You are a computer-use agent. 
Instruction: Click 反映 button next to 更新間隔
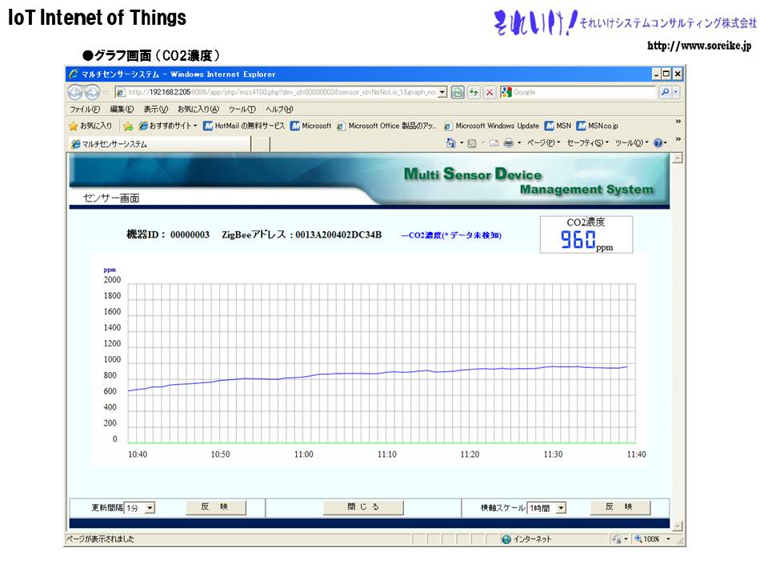coord(216,507)
